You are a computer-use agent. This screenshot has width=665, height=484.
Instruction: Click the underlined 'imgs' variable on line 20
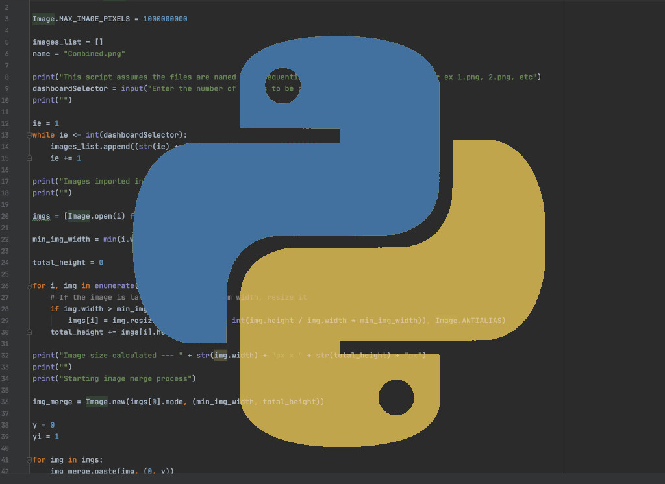point(41,216)
